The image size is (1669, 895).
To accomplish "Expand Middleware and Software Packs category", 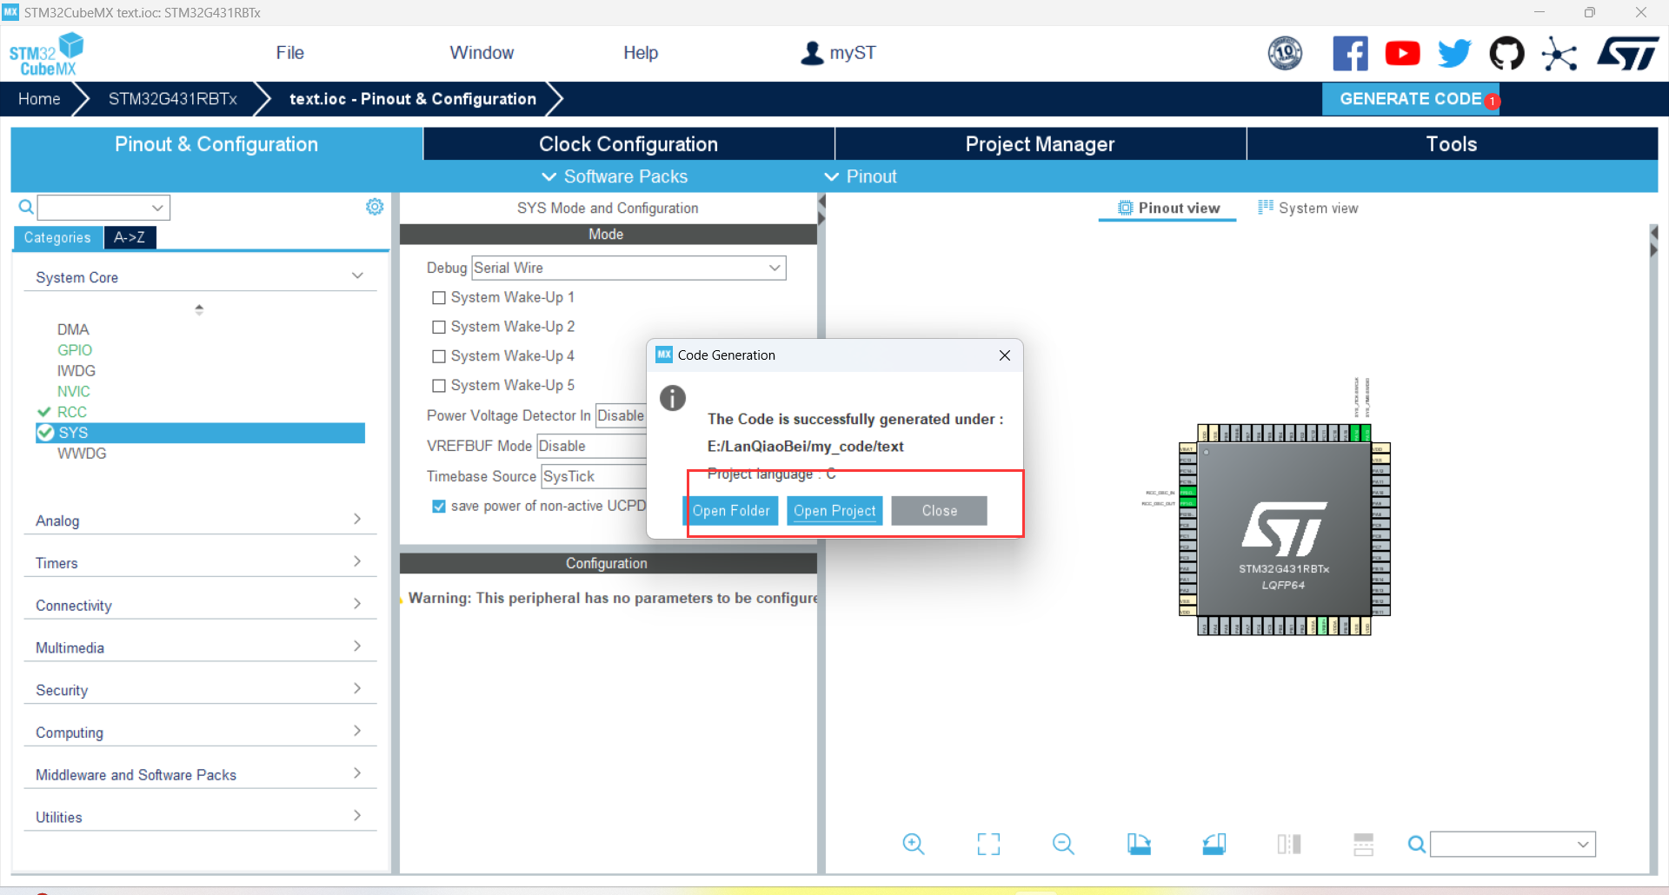I will (x=200, y=775).
